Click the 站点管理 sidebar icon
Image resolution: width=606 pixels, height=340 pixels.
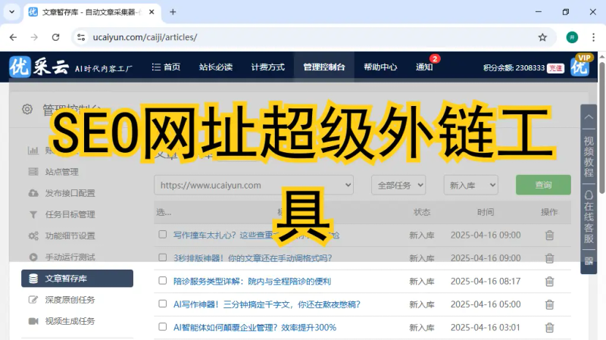33,172
